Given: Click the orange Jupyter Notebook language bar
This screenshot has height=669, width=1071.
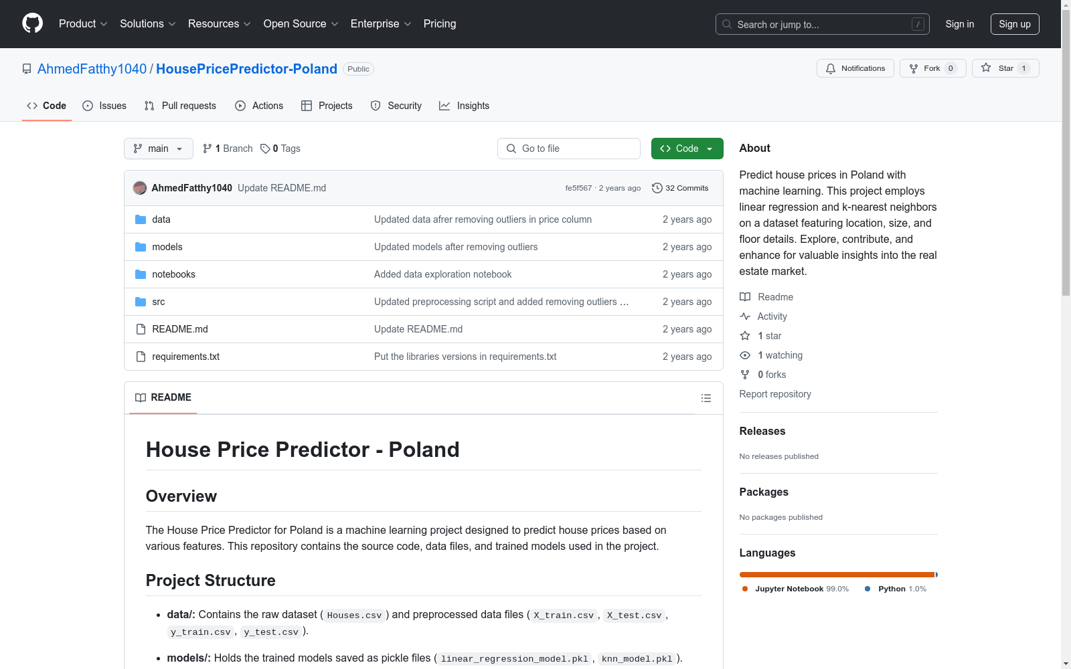Looking at the screenshot, I should pyautogui.click(x=837, y=575).
